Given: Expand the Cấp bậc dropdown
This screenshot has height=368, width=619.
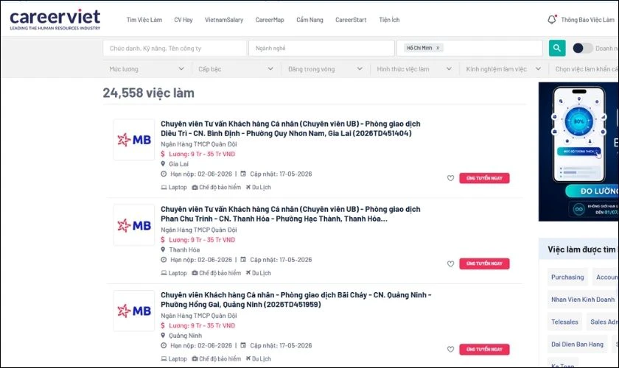Looking at the screenshot, I should 236,69.
